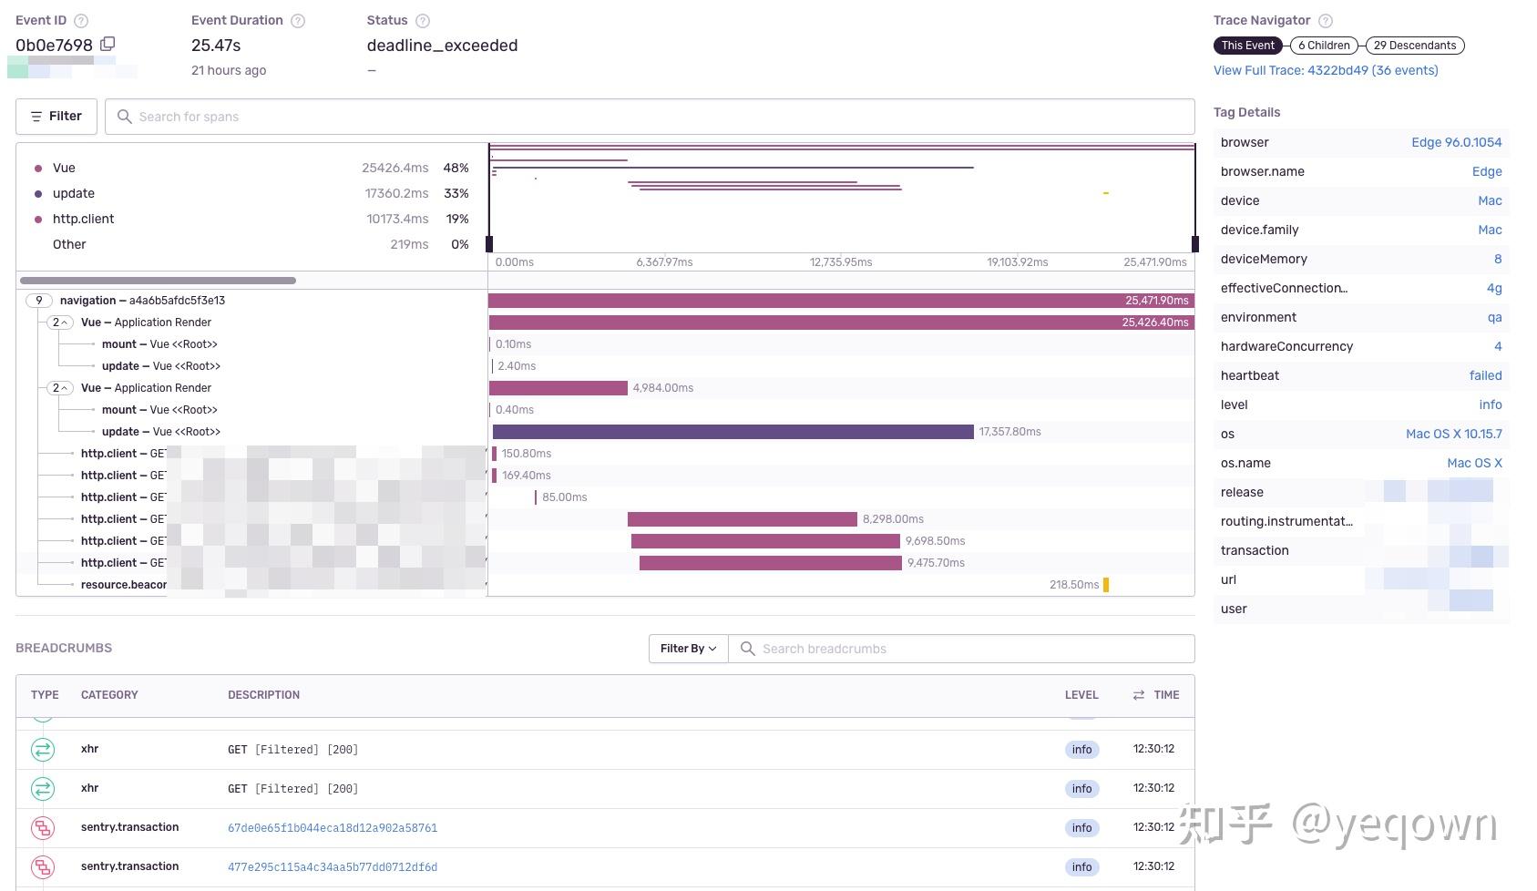Toggle the http.client operation legend dot

[x=37, y=219]
